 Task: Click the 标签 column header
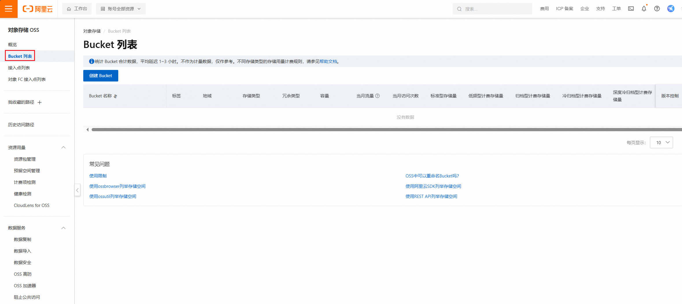click(x=176, y=96)
